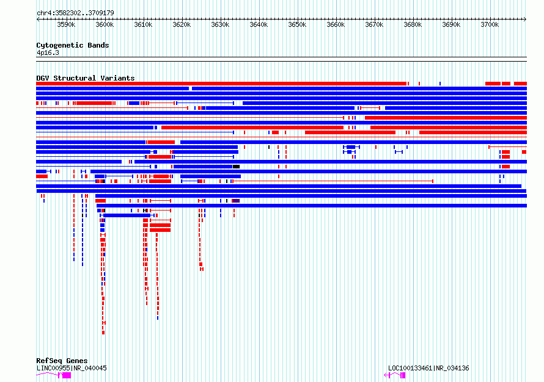Select the 3620k ruler label

pos(182,24)
